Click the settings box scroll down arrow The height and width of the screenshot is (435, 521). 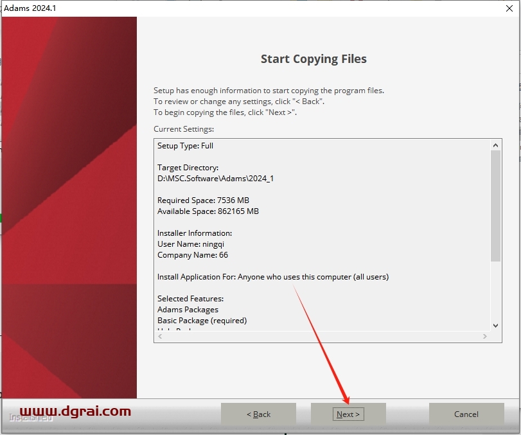point(495,326)
